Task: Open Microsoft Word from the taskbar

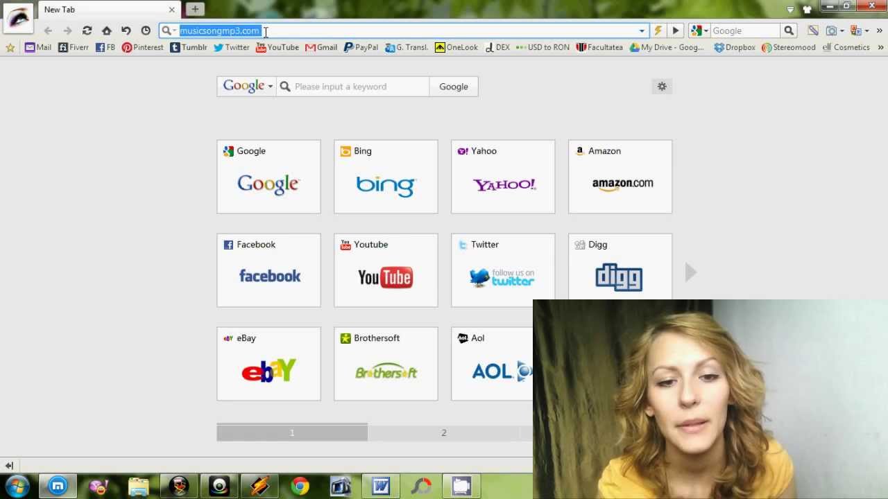Action: (x=381, y=486)
